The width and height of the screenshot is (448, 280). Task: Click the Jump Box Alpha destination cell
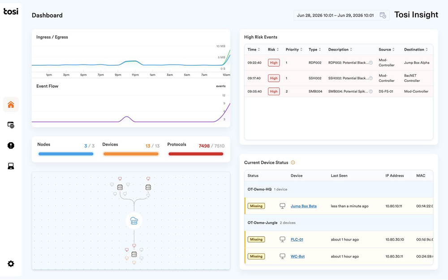pos(417,63)
